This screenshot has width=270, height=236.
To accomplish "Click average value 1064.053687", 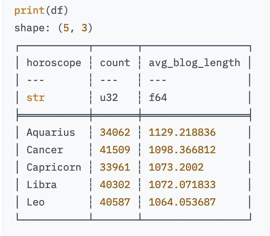I will (182, 202).
